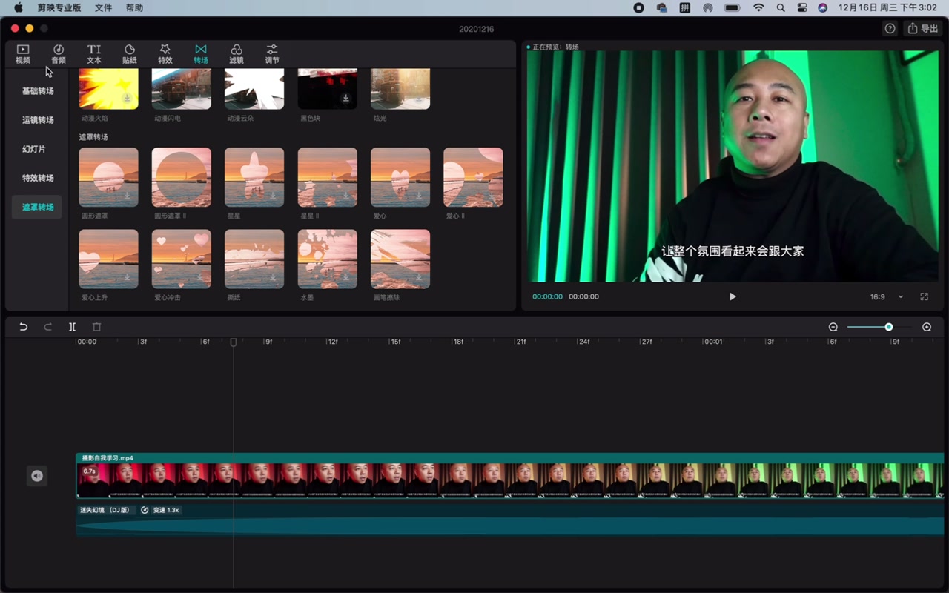Image resolution: width=949 pixels, height=593 pixels.
Task: Open the 音频 audio tab
Action: click(59, 54)
